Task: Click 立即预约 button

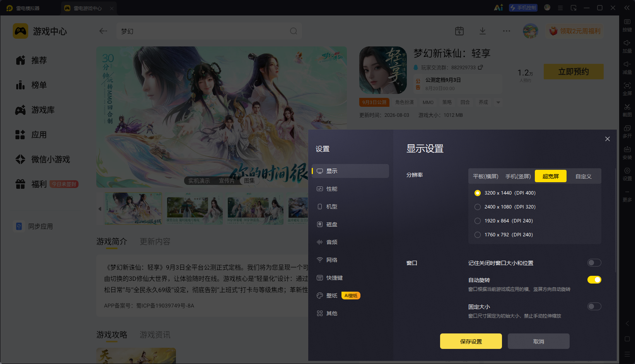Action: pyautogui.click(x=574, y=72)
